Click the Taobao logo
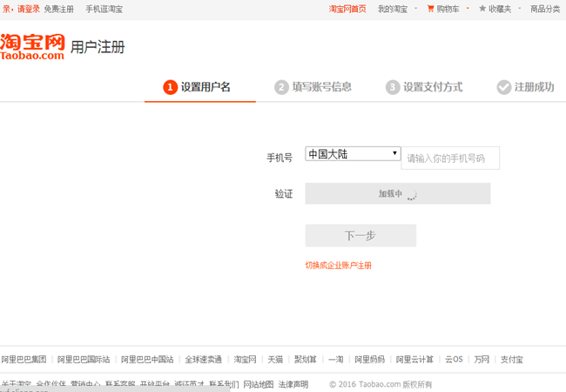This screenshot has width=566, height=392. [x=32, y=47]
